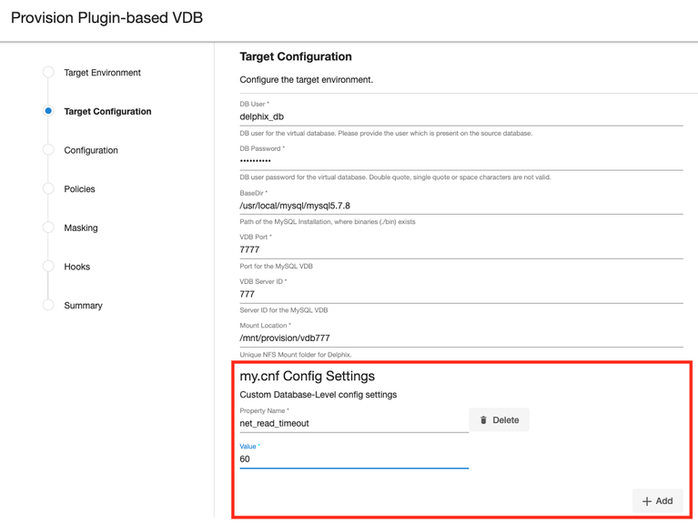The image size is (698, 525).
Task: Edit the Mount Location field
Action: 460,338
